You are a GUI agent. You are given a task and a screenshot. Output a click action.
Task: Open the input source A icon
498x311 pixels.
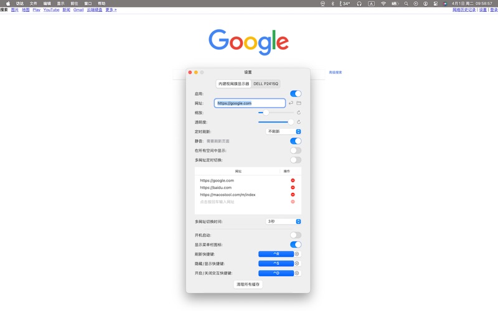pyautogui.click(x=371, y=4)
